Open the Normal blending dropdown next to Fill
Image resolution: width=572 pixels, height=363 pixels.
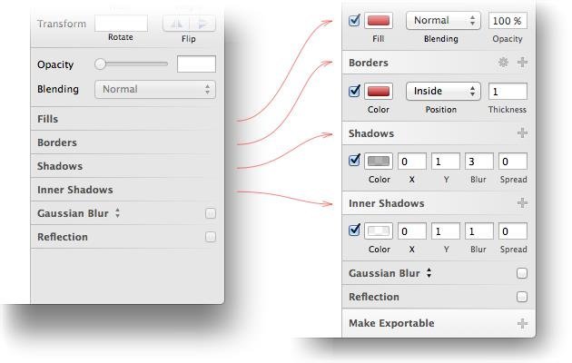(443, 20)
